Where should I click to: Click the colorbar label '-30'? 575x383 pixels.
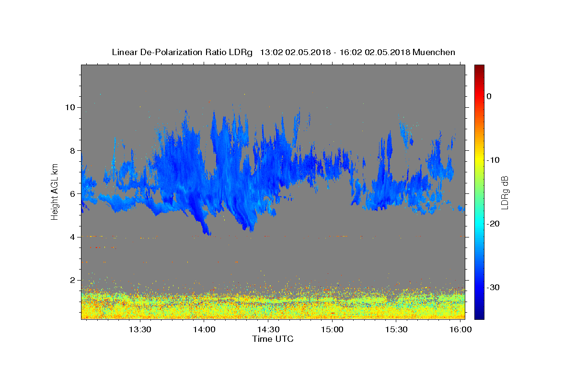(494, 287)
